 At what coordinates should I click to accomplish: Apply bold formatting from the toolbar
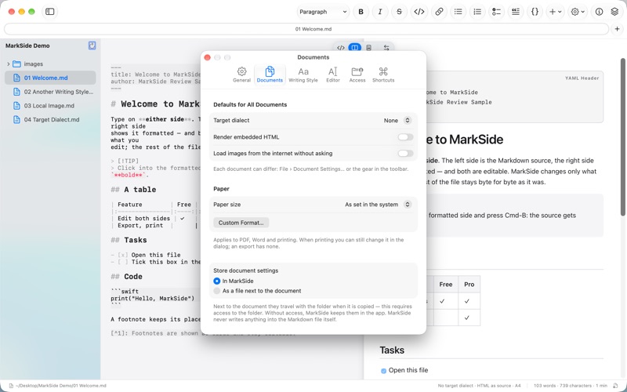pos(361,12)
